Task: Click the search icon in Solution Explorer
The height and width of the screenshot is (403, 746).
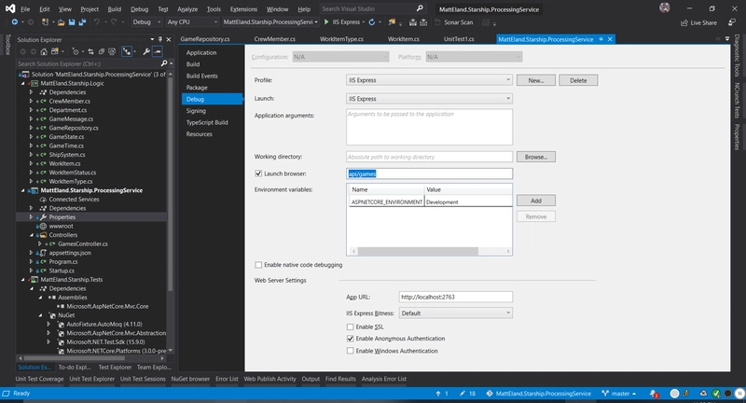Action: pyautogui.click(x=164, y=63)
